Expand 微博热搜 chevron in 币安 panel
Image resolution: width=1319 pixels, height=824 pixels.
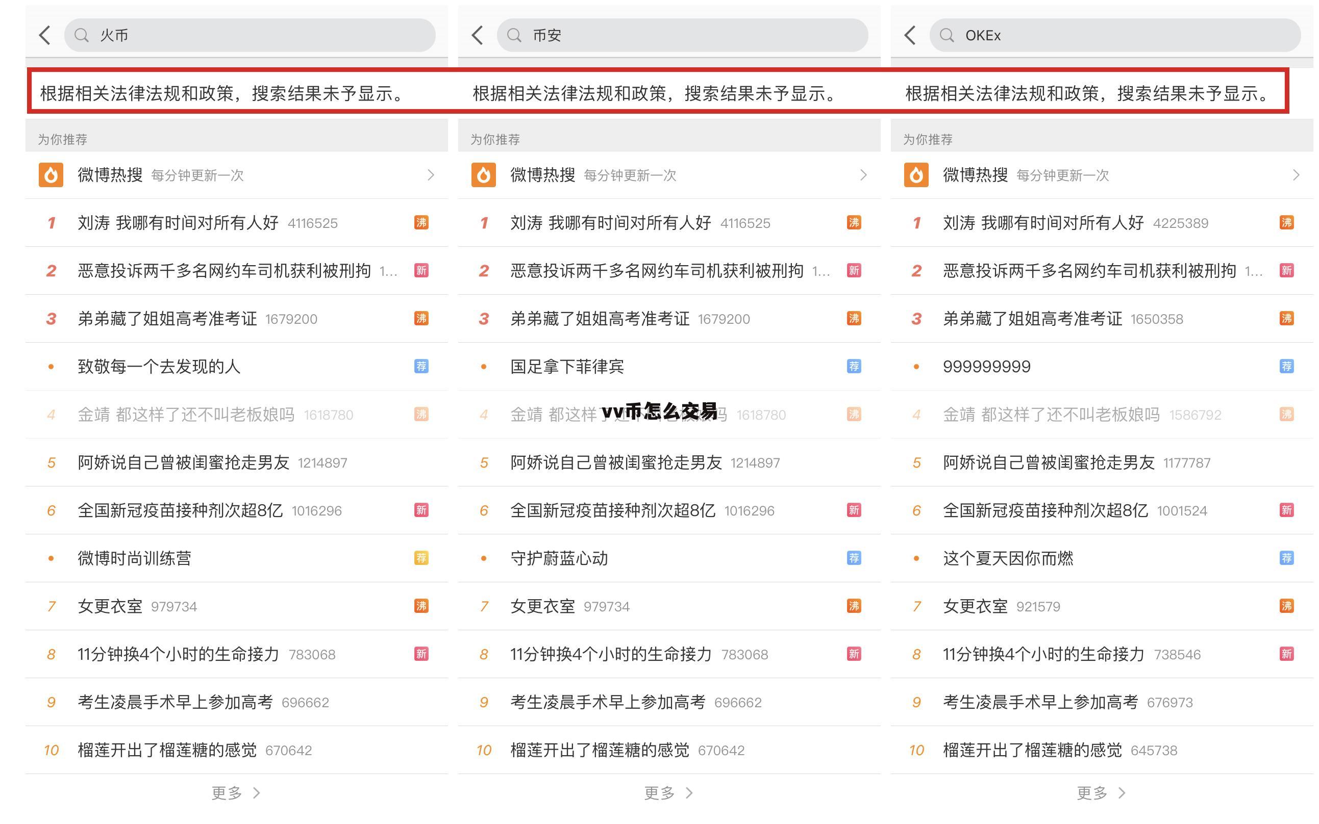863,175
